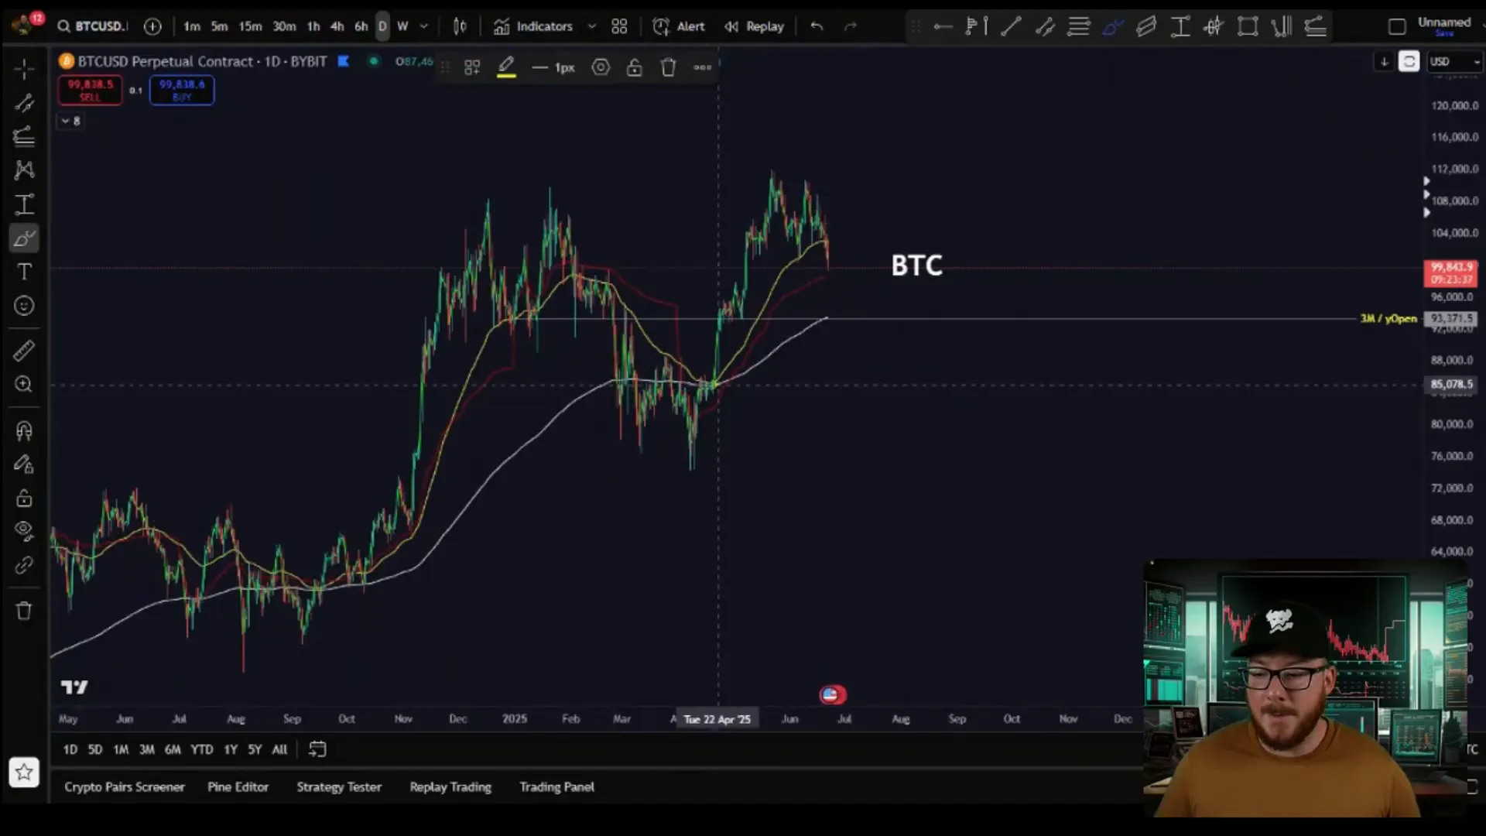Click the redo arrow

(851, 26)
